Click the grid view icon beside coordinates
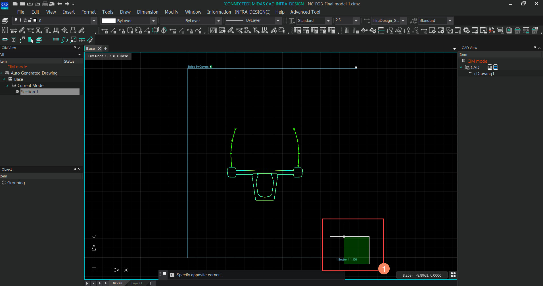The height and width of the screenshot is (286, 543). (x=453, y=275)
